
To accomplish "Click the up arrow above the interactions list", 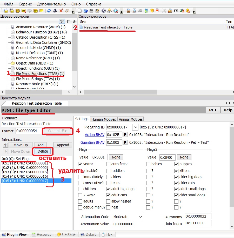I will click(x=5, y=145).
